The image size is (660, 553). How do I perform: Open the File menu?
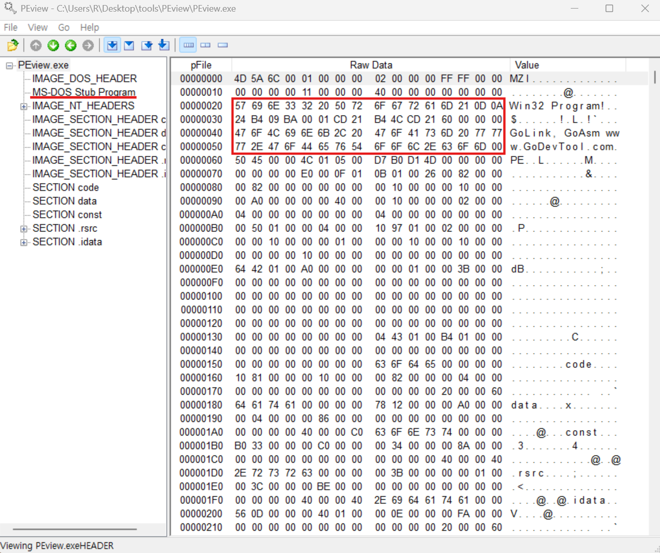[x=11, y=27]
